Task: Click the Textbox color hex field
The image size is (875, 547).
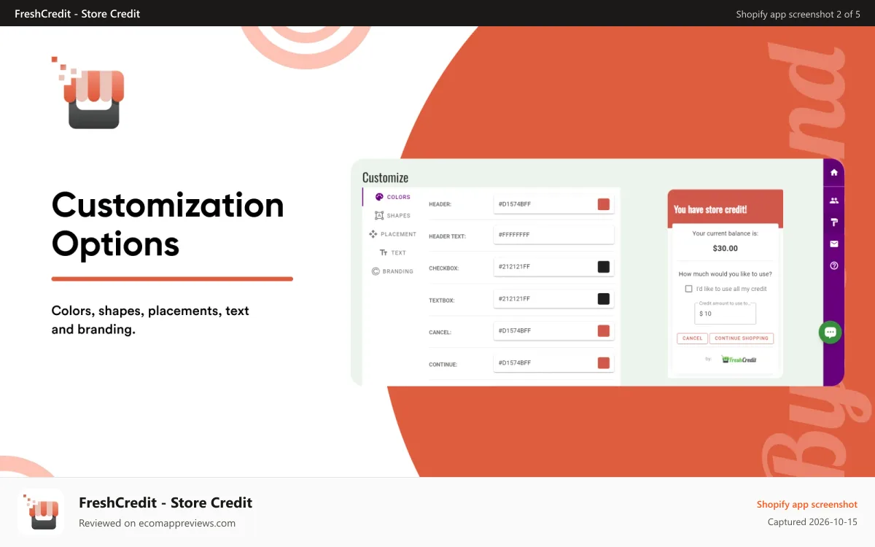Action: [553, 299]
